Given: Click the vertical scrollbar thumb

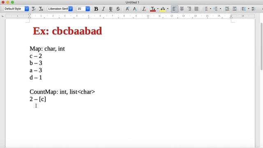Looking at the screenshot, I should coord(261,46).
